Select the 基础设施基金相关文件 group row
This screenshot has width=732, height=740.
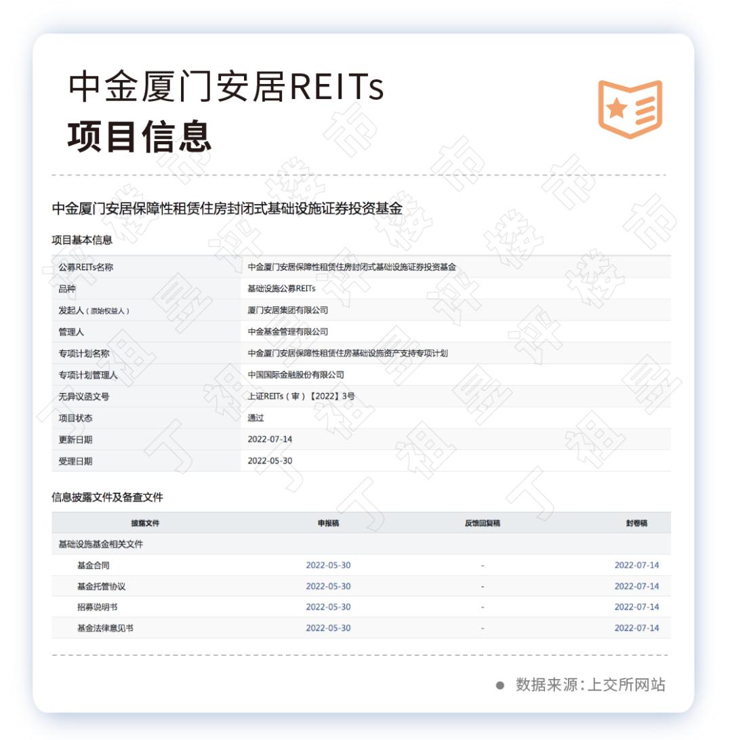coord(361,544)
